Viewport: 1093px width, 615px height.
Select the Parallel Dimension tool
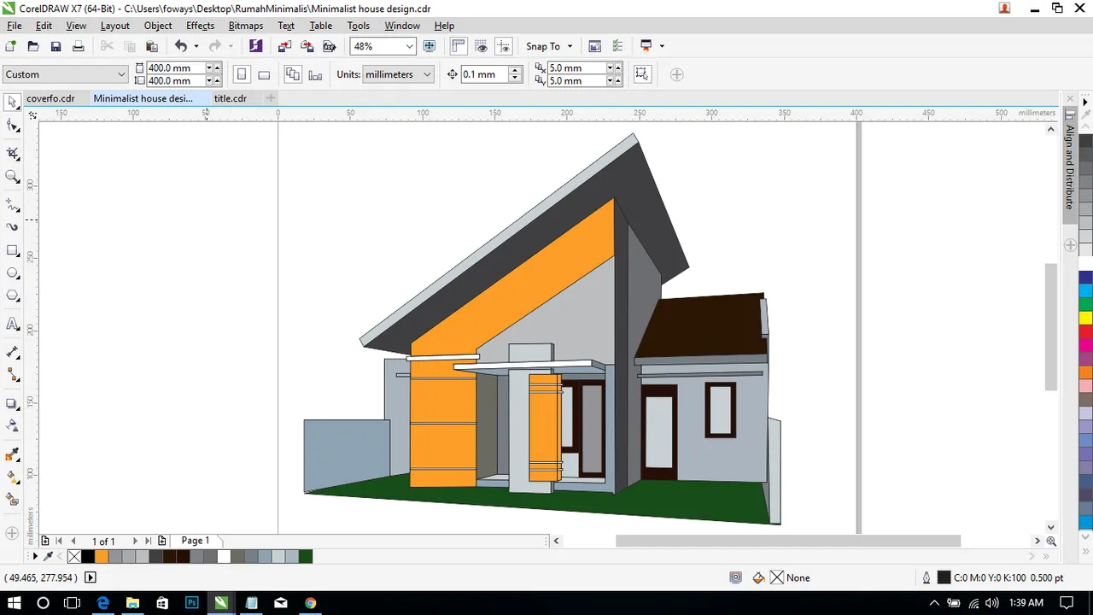[13, 352]
